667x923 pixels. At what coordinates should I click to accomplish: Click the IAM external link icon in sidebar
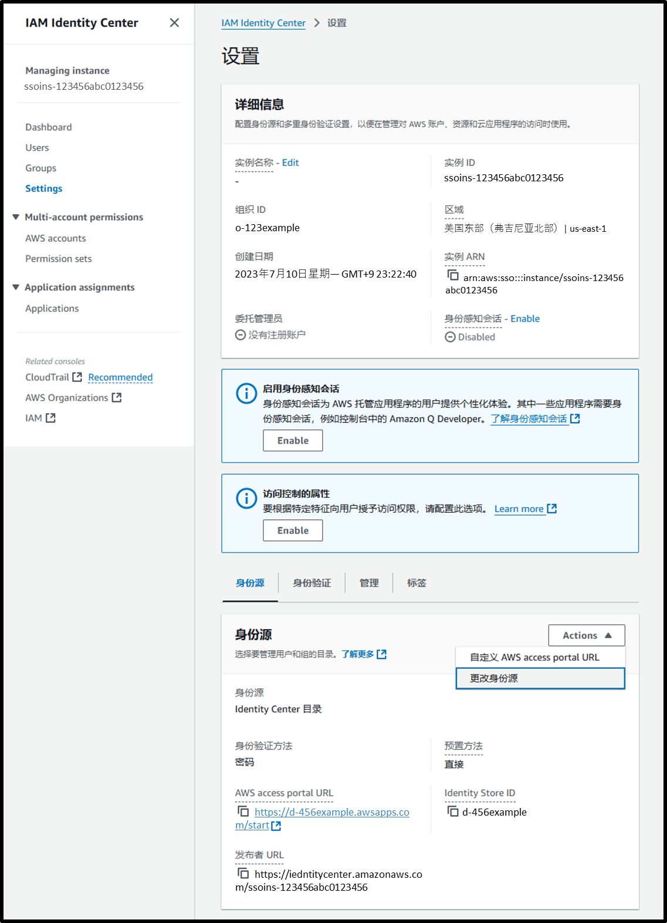point(50,418)
